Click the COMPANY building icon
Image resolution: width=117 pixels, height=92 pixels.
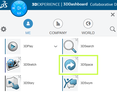(x=58, y=24)
